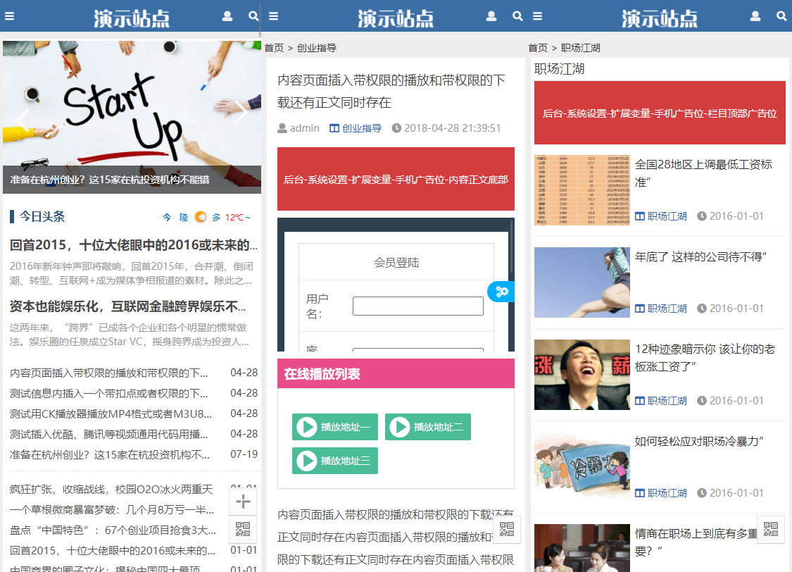Open article 全国28地区上调最低工资标准
The width and height of the screenshot is (792, 572).
[x=703, y=173]
